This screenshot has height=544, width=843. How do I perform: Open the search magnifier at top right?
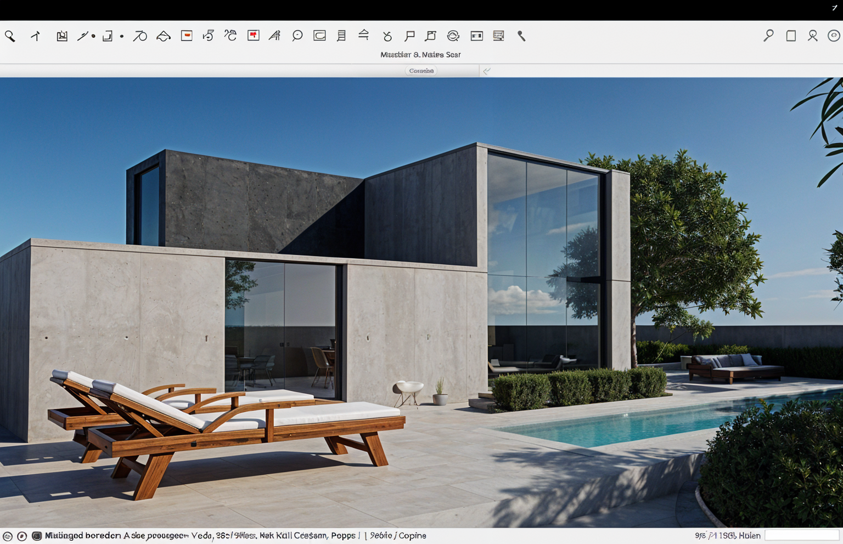coord(768,36)
